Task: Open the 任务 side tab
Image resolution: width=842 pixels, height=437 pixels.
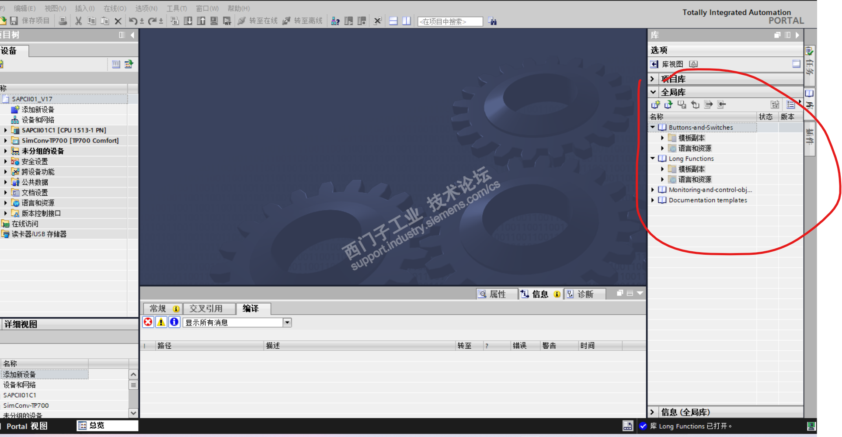Action: [810, 66]
